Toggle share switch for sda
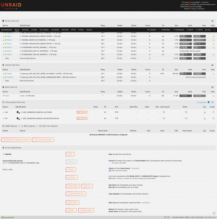Viewport: 217px width, 219px height. [x=185, y=112]
